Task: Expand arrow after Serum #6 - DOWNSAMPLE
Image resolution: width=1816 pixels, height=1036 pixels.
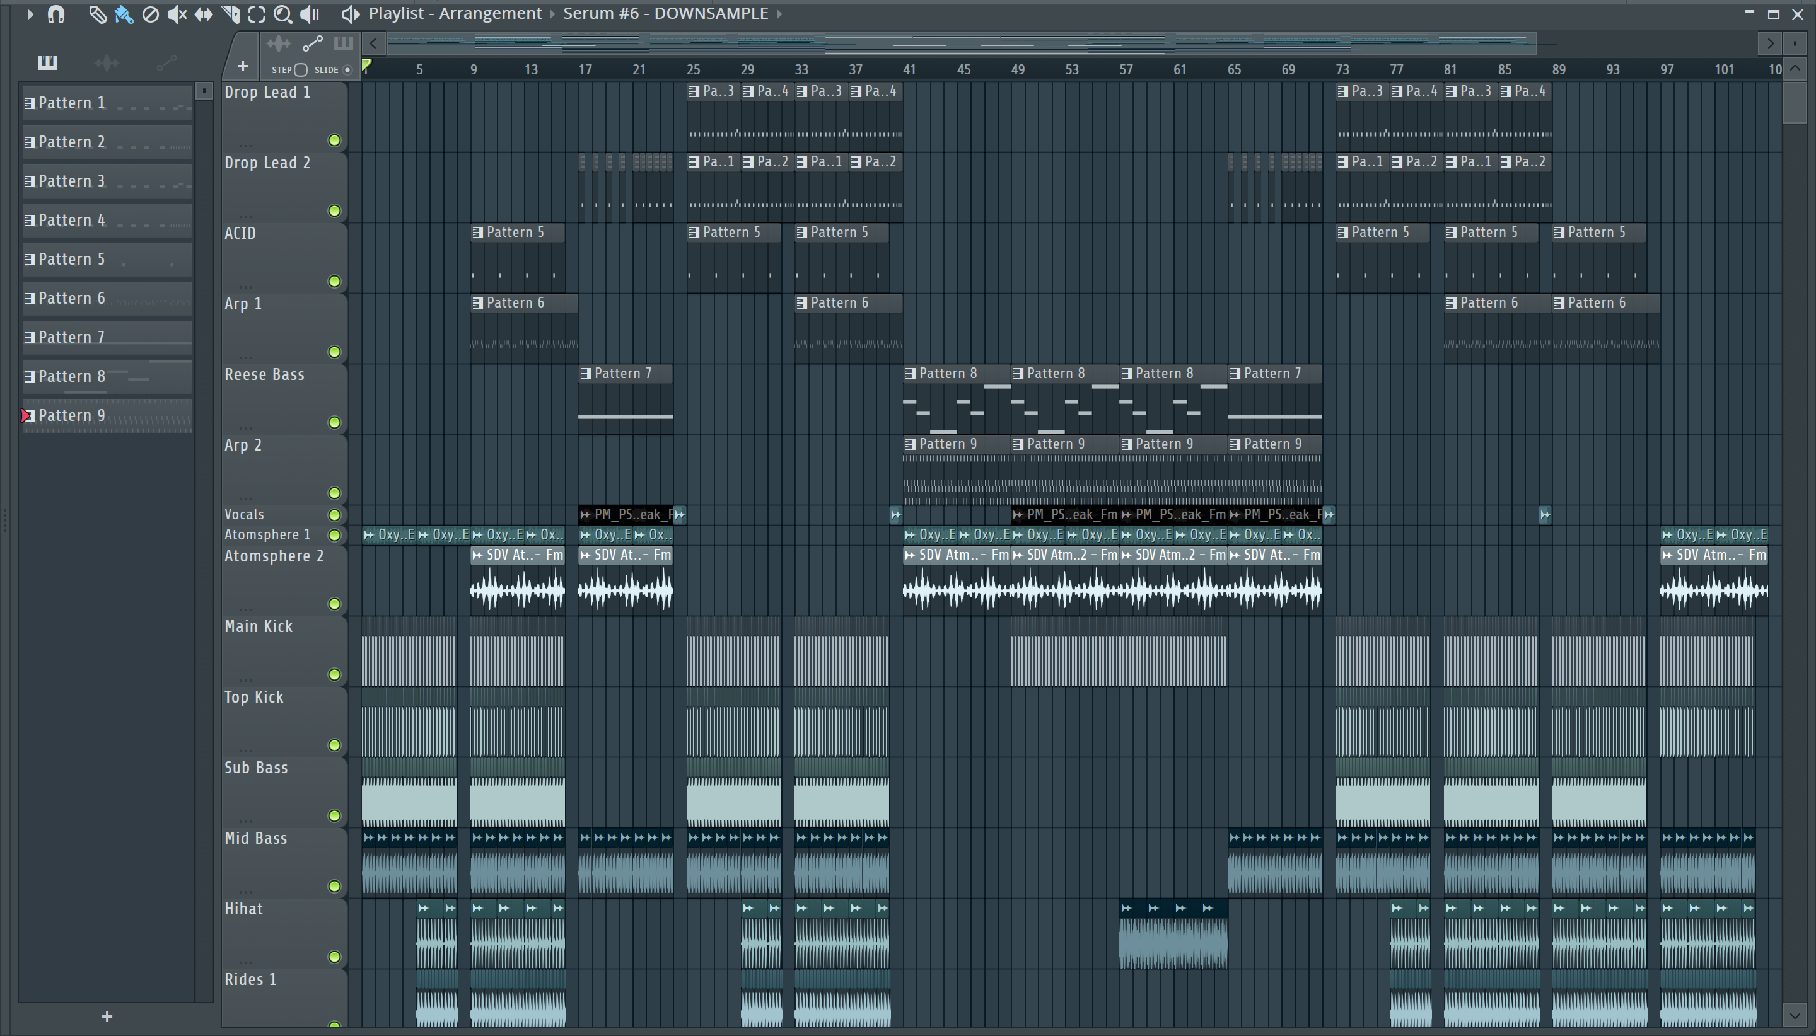Action: 779,13
